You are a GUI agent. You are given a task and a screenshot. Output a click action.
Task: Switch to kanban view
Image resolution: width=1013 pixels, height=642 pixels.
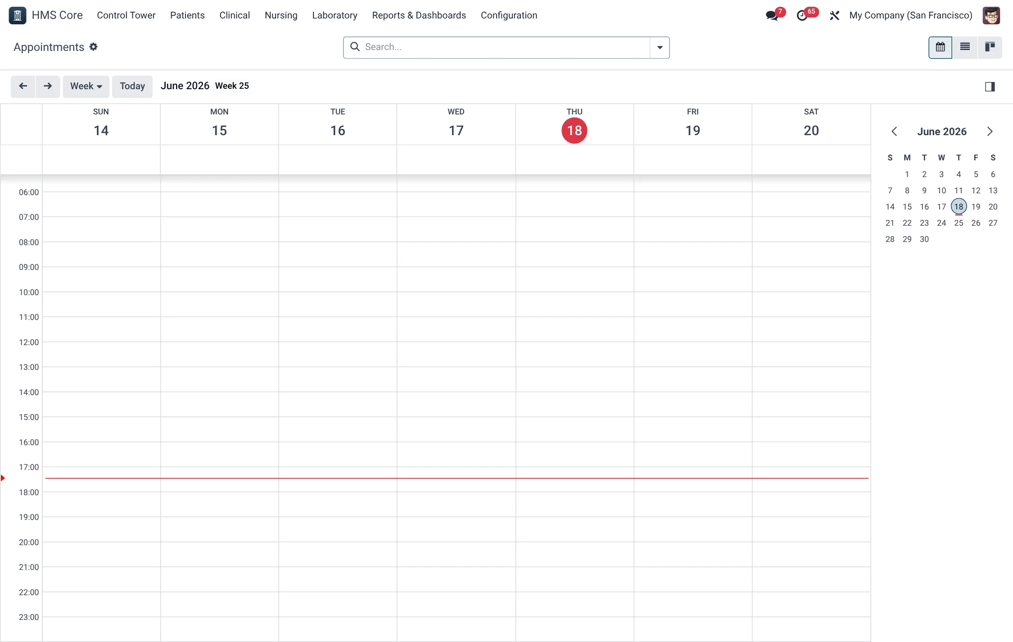coord(990,47)
